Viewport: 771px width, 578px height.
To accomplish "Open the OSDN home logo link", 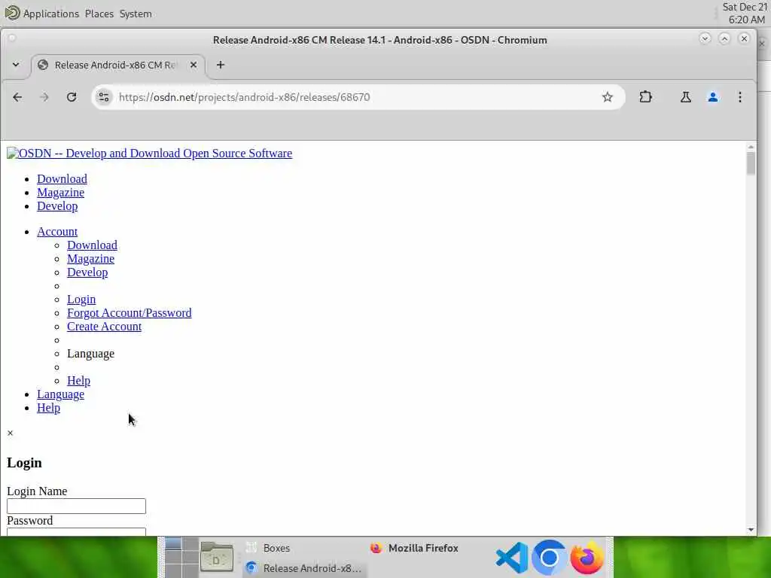I will coord(150,154).
